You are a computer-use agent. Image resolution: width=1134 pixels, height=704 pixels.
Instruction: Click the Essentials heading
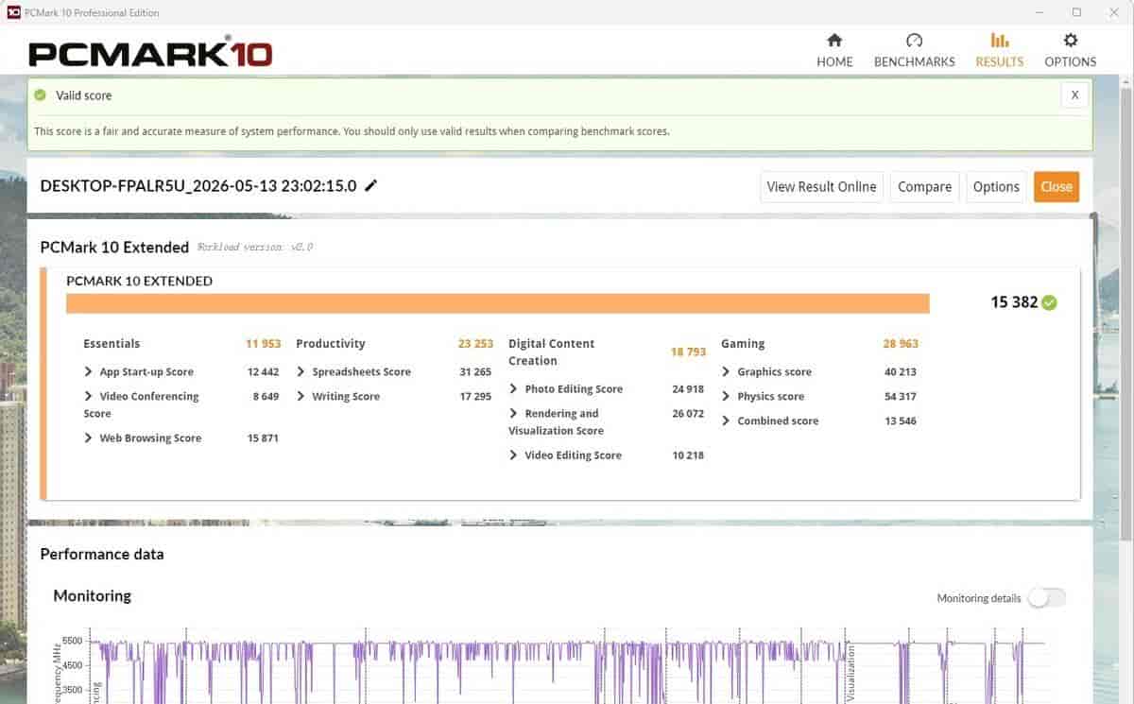[112, 344]
